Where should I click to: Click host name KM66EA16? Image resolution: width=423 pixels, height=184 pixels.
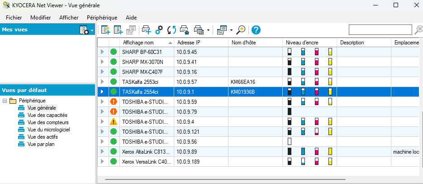243,82
